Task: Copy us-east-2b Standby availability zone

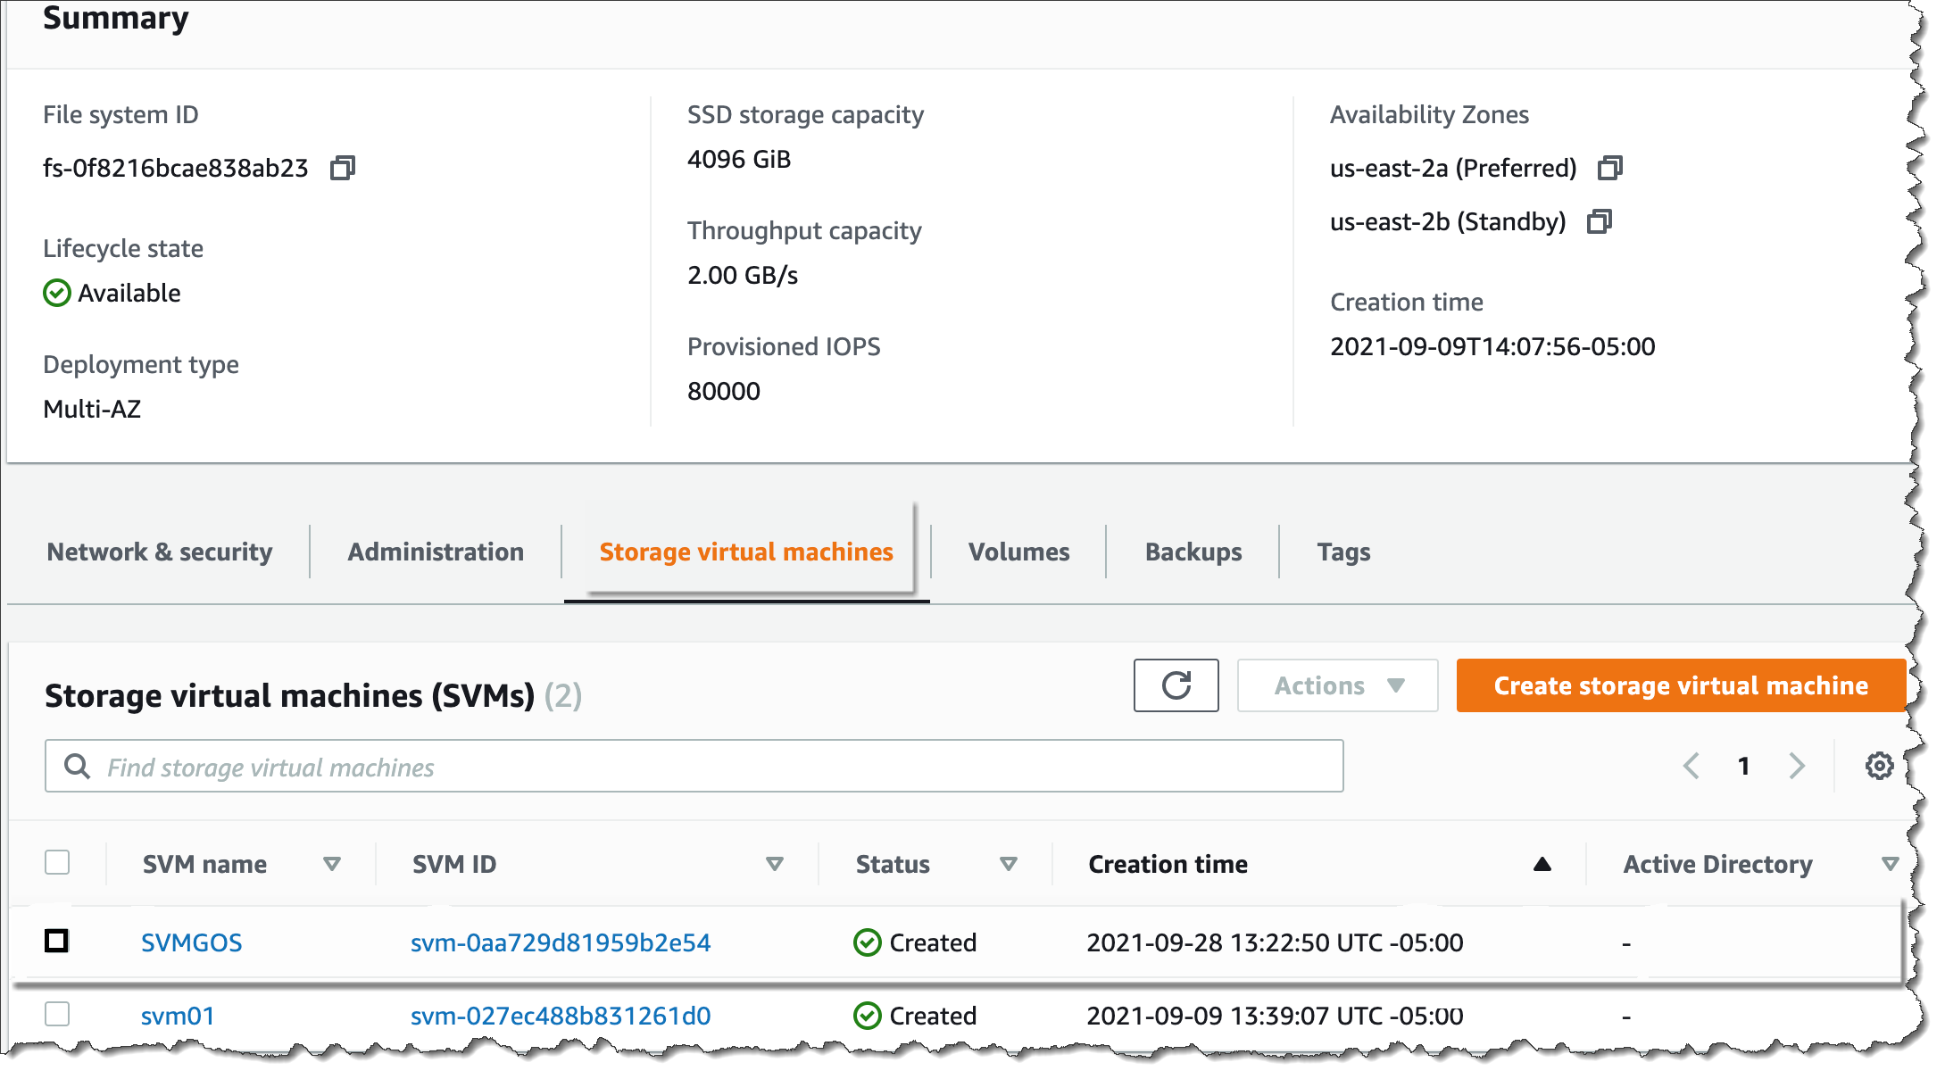Action: (x=1599, y=221)
